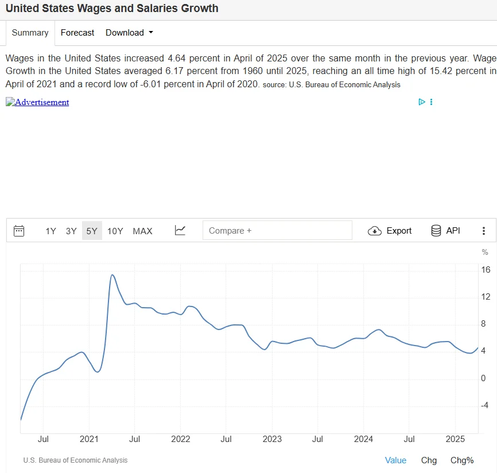Viewport: 497px width, 473px height.
Task: Click the chart type line icon
Action: (180, 230)
